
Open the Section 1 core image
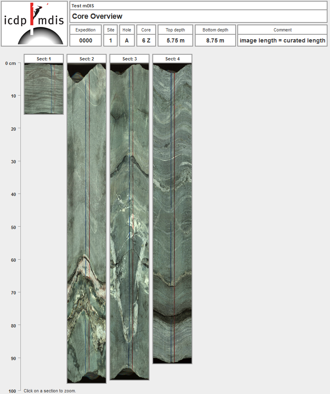point(44,89)
